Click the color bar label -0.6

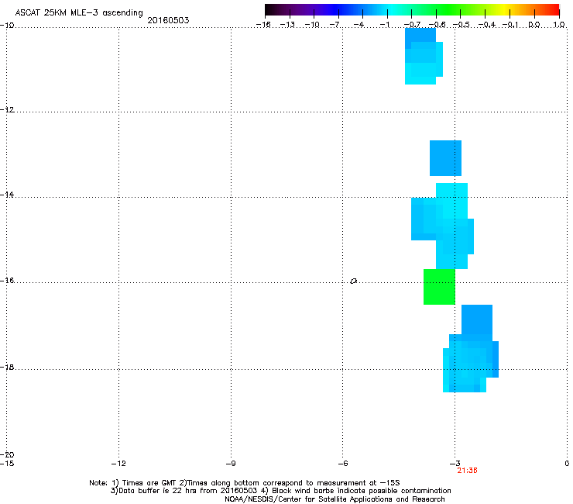pos(437,25)
